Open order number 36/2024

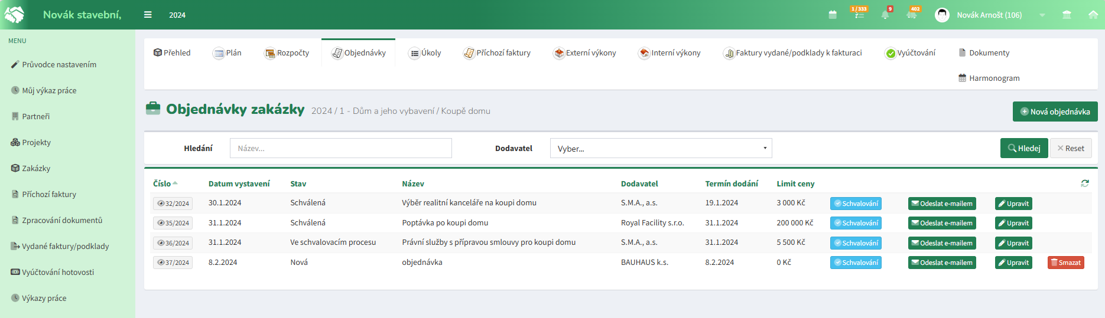tap(173, 243)
